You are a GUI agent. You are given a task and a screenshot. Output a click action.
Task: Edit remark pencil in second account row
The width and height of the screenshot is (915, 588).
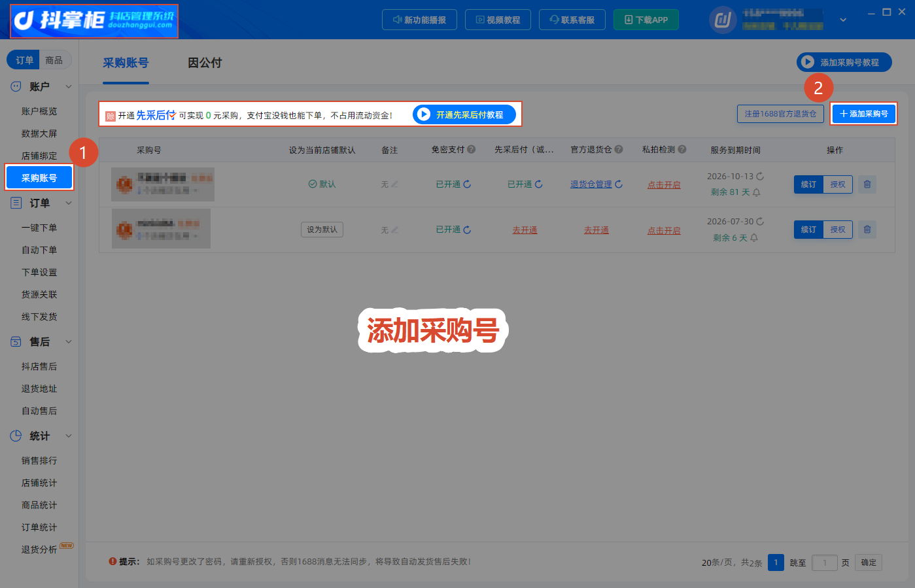click(x=394, y=230)
